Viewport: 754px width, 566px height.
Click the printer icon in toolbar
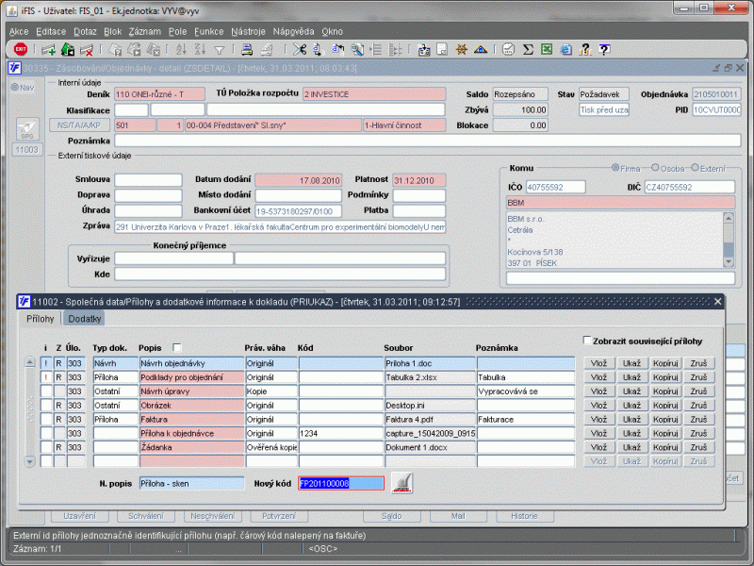coord(246,49)
